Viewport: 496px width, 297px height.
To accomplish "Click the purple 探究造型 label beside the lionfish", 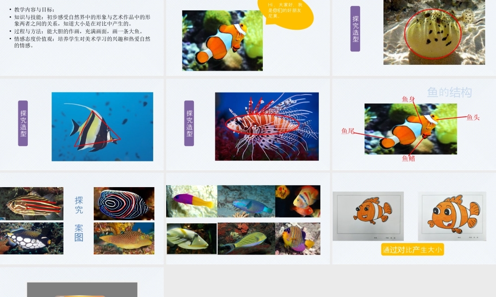I will click(x=189, y=123).
